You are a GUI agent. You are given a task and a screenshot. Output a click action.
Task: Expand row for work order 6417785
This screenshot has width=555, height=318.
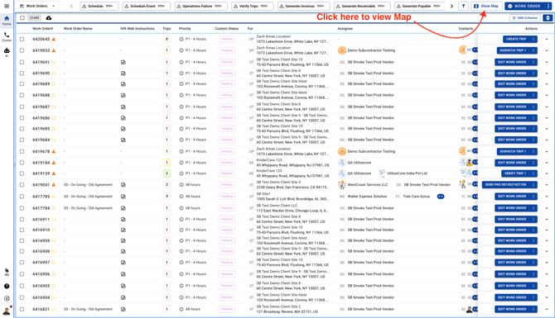pyautogui.click(x=547, y=197)
